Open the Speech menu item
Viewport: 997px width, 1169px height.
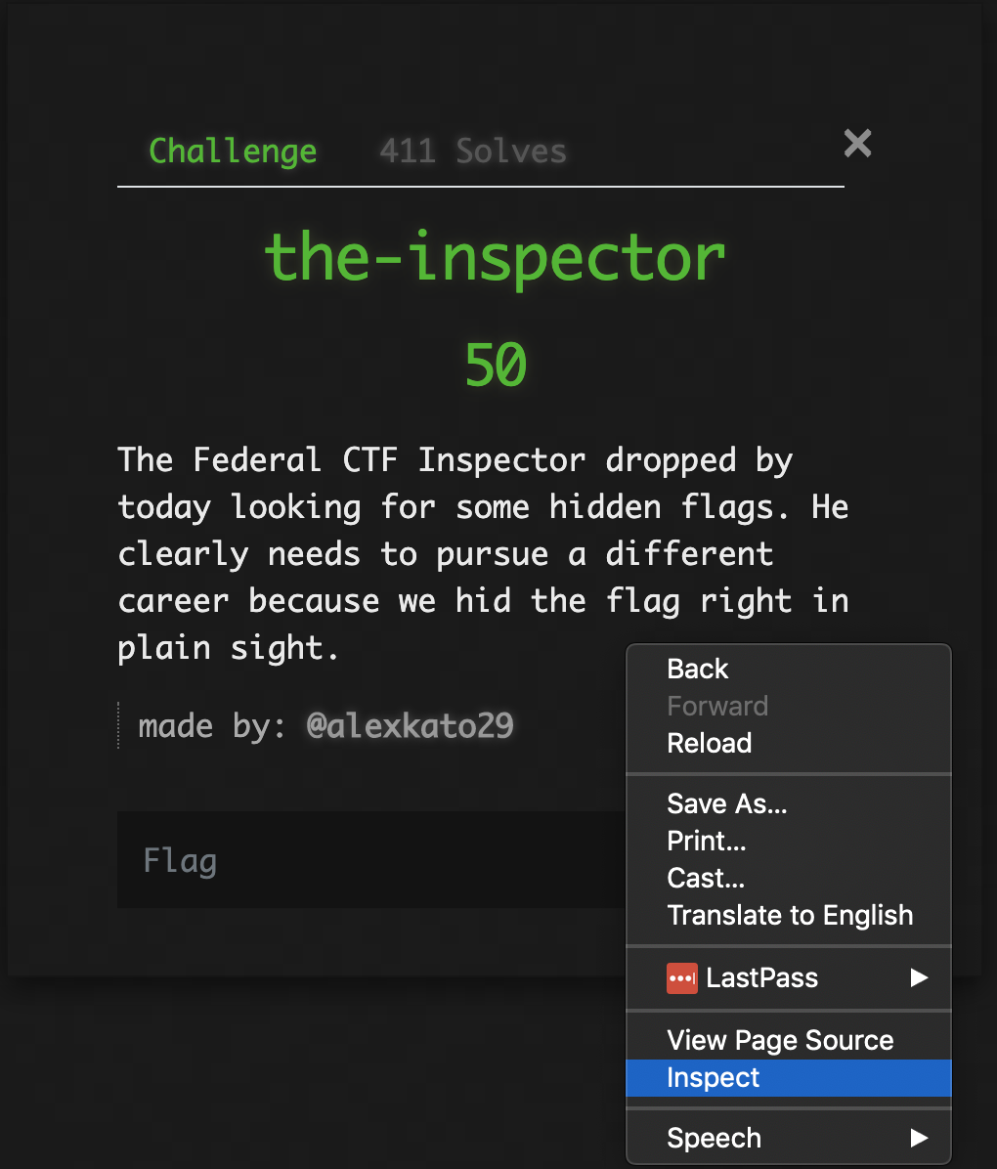pos(715,1138)
